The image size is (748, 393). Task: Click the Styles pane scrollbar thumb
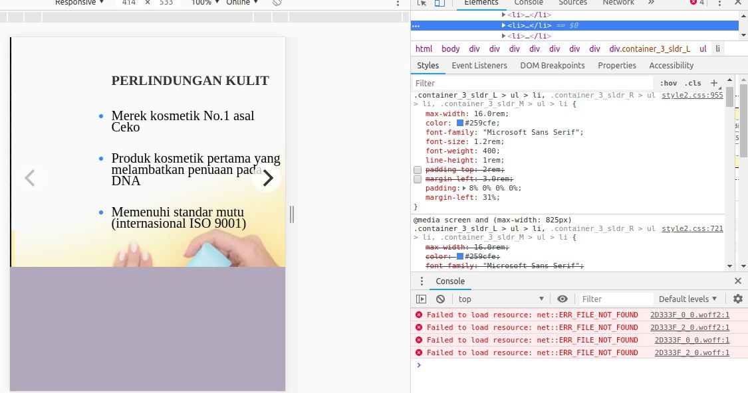pyautogui.click(x=729, y=97)
